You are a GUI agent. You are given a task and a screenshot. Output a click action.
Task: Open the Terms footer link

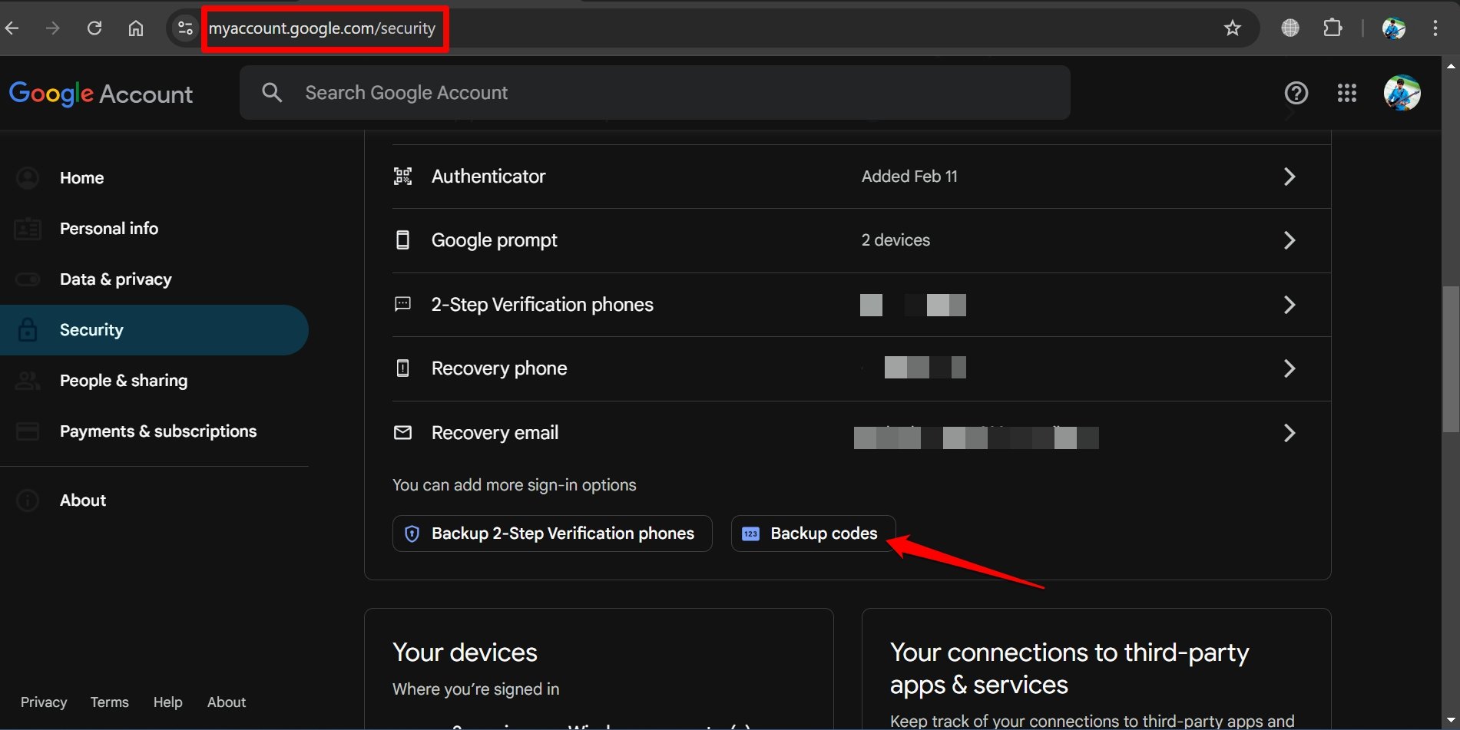point(109,702)
